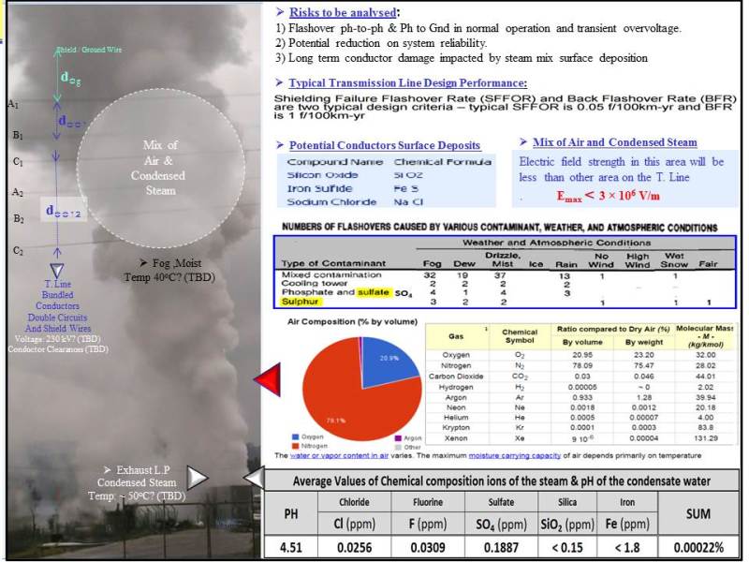Click the red left-pointing arrow beside the pie chart
Viewport: 749px width, 562px height.
tap(268, 379)
